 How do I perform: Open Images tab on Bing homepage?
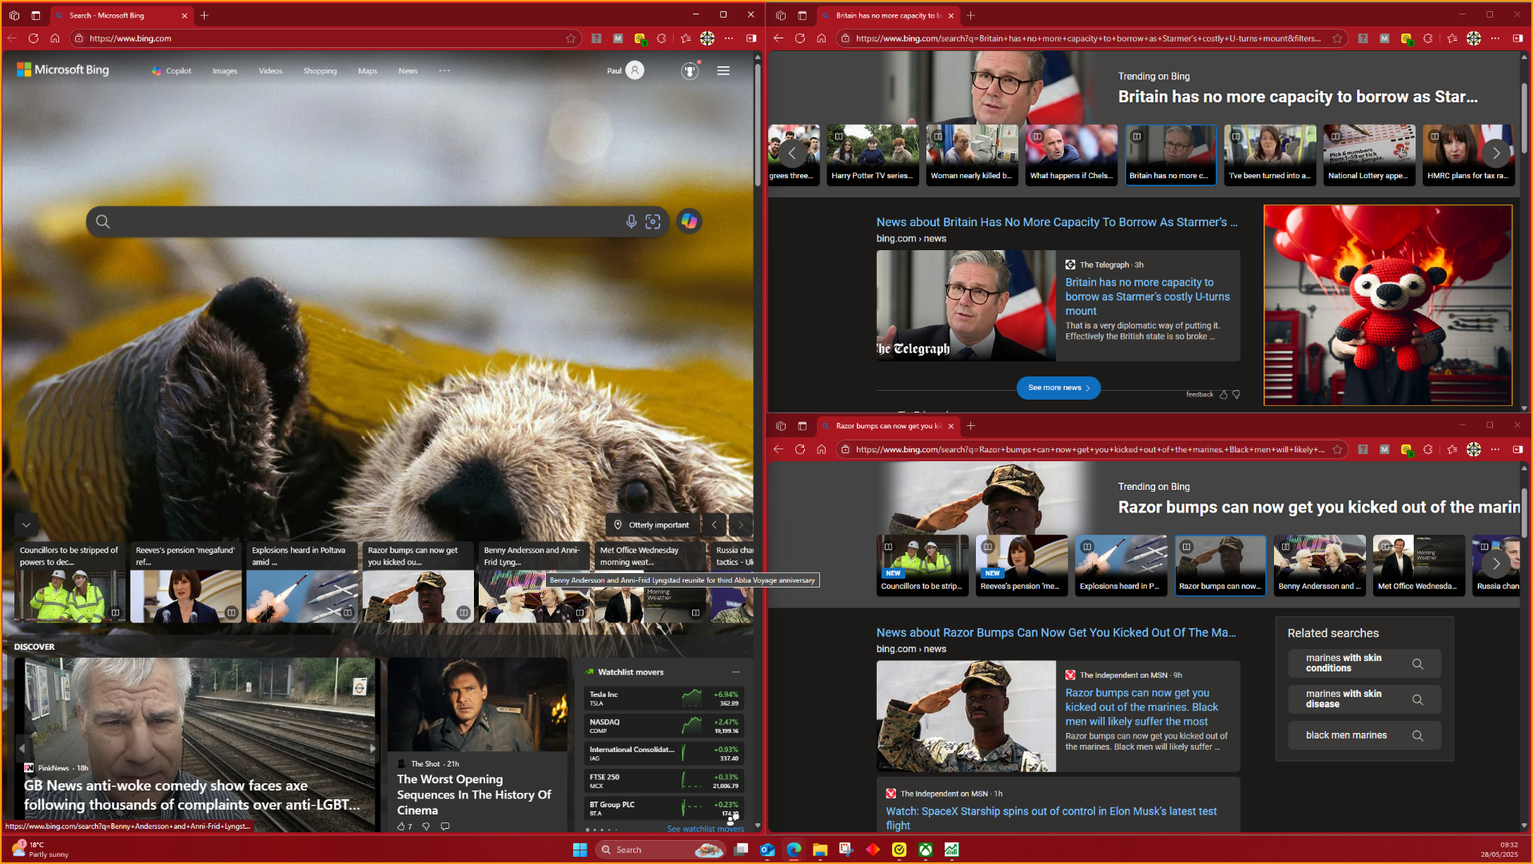pos(225,71)
